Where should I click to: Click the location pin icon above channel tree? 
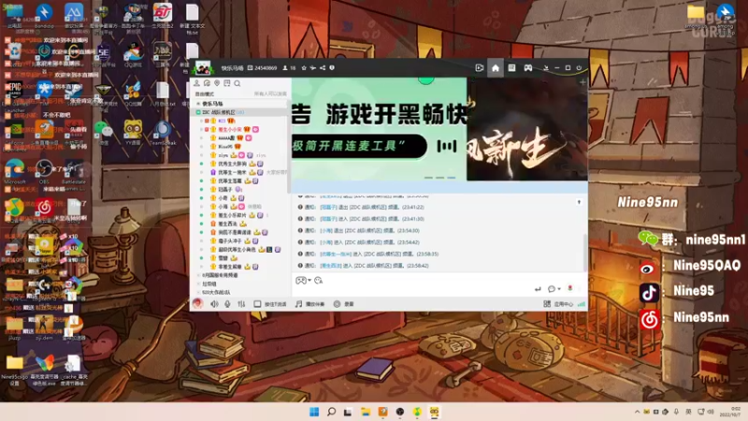(x=217, y=83)
